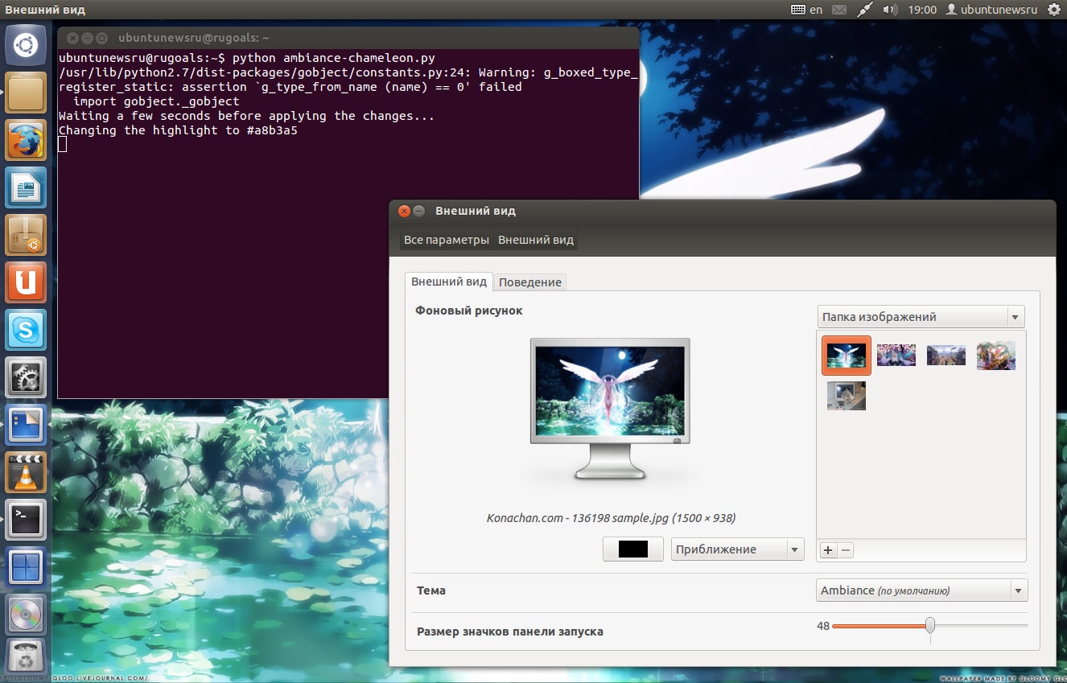Switch to Terminal via launcher icon
Viewport: 1067px width, 683px height.
click(26, 520)
